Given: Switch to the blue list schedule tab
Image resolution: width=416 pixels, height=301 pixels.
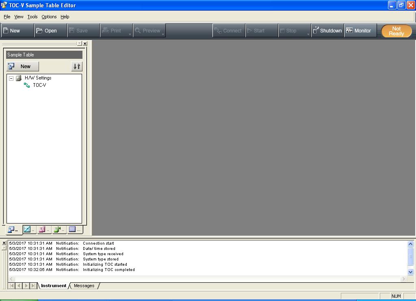Looking at the screenshot, I should [x=74, y=230].
